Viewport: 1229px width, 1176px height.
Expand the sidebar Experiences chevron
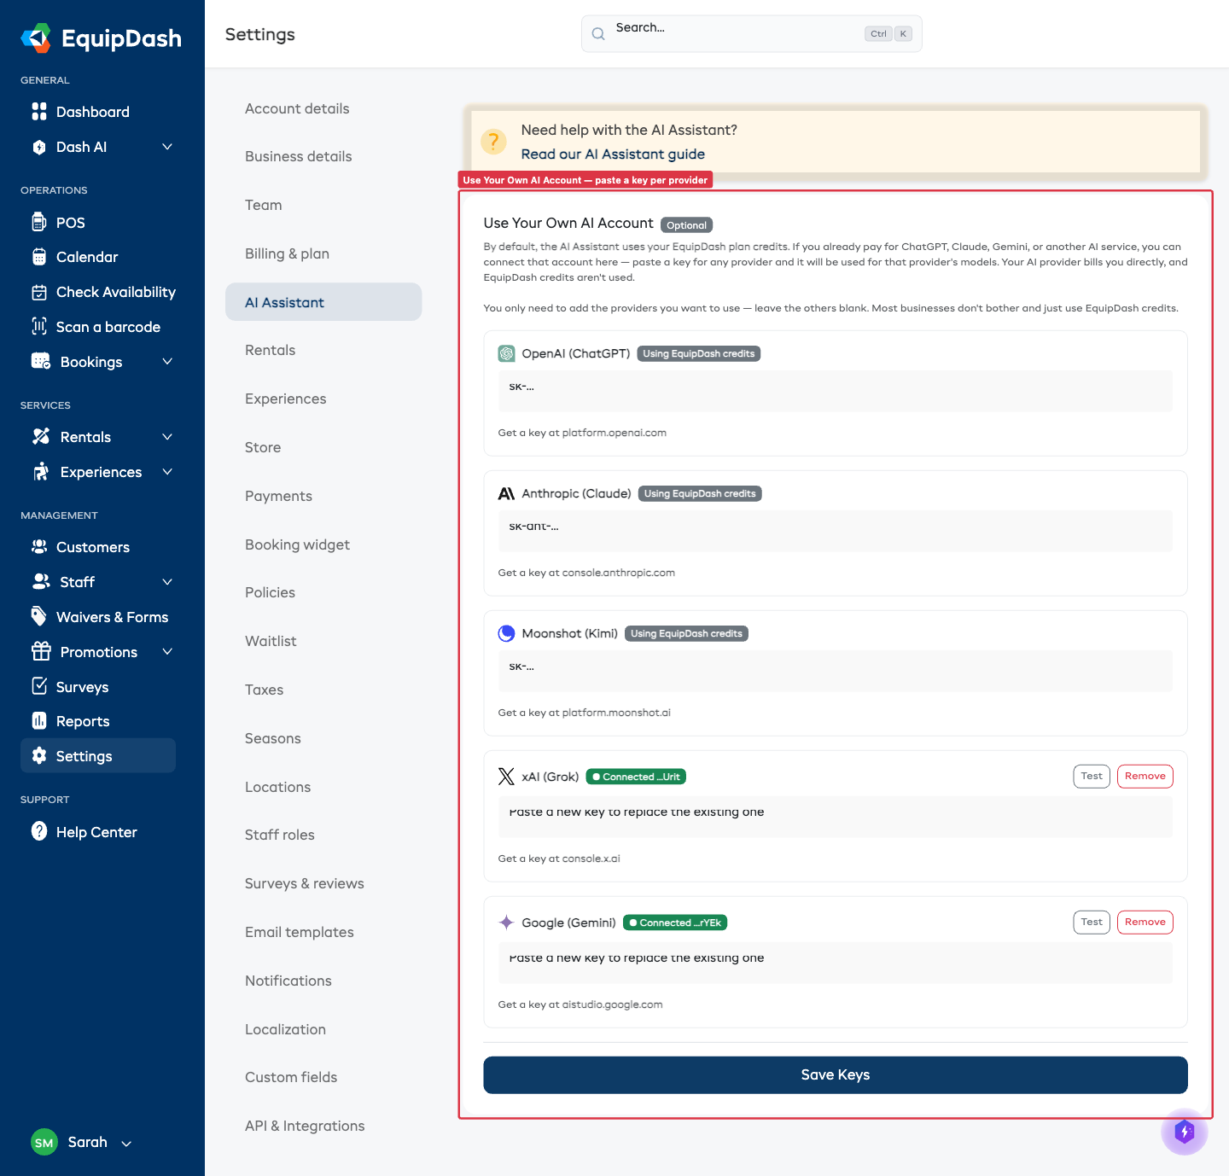(167, 471)
